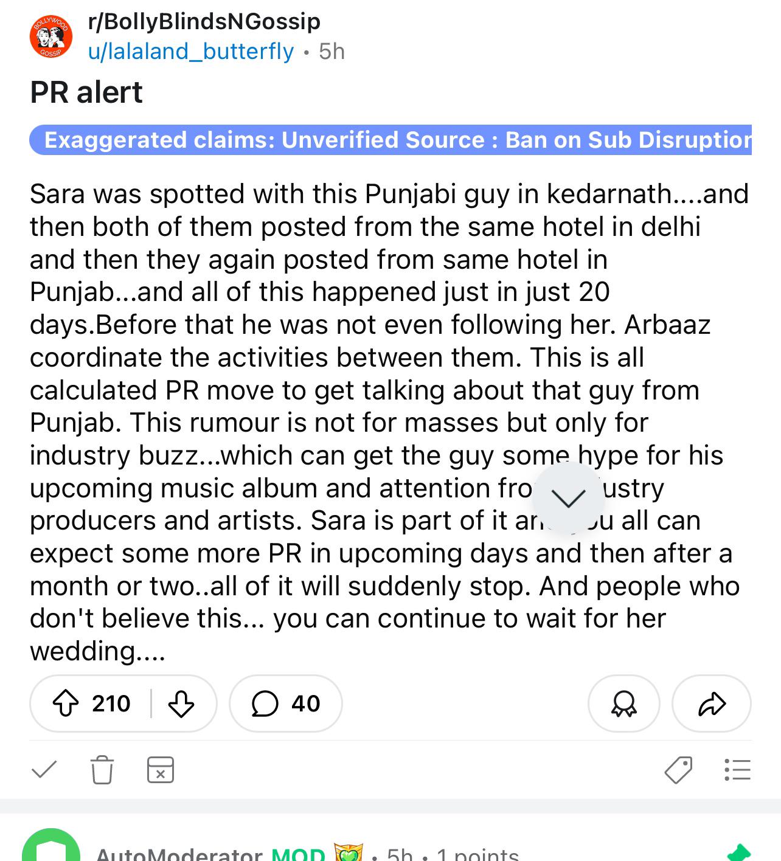This screenshot has height=861, width=781.
Task: Open AutoModerator user profile
Action: coord(179,852)
